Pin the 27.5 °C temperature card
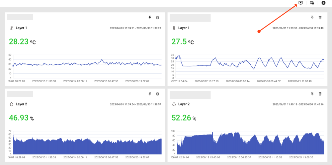Image resolution: width=332 pixels, height=165 pixels. tap(312, 18)
